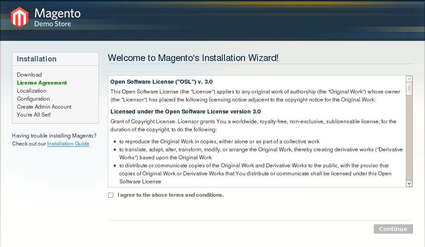
Task: Select the Configuration step
Action: point(33,99)
